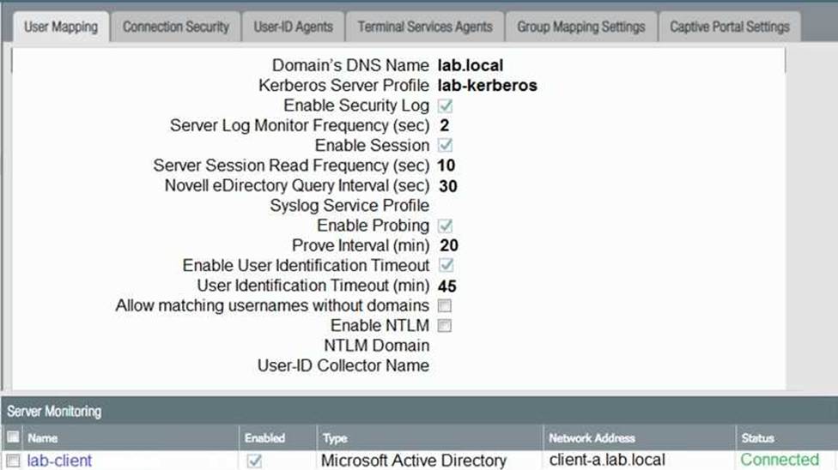
Task: Check the Enable NTLM checkbox
Action: (x=446, y=326)
